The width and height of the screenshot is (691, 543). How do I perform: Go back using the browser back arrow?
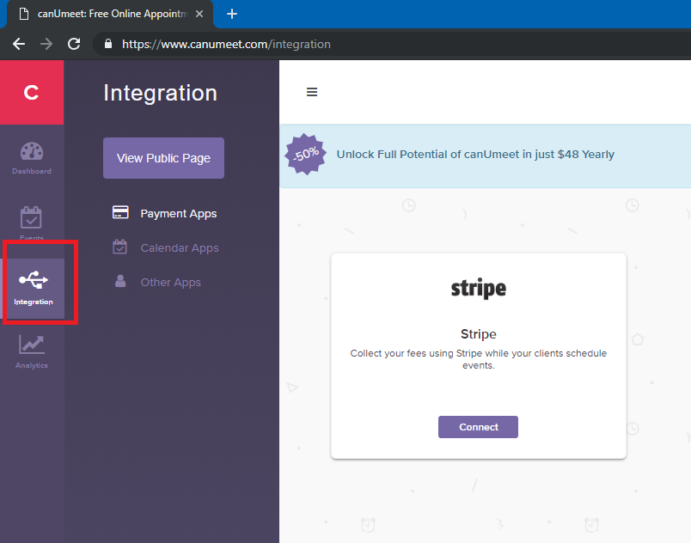pos(19,44)
